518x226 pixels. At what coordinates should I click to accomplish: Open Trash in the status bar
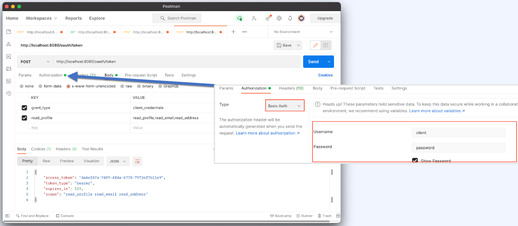pyautogui.click(x=324, y=216)
